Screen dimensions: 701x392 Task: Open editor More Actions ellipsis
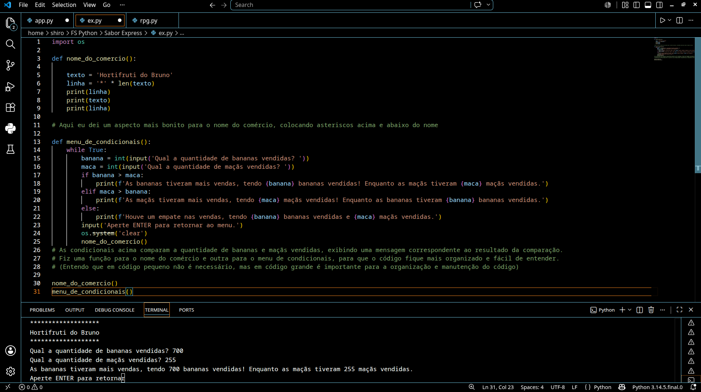691,20
